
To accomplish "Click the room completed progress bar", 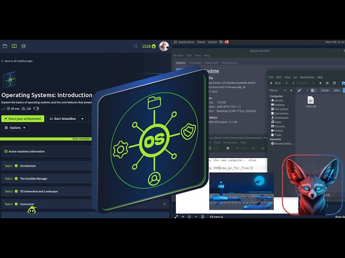I will (x=46, y=139).
